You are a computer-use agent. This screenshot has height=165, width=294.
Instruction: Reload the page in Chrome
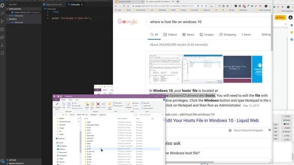[x=124, y=6]
